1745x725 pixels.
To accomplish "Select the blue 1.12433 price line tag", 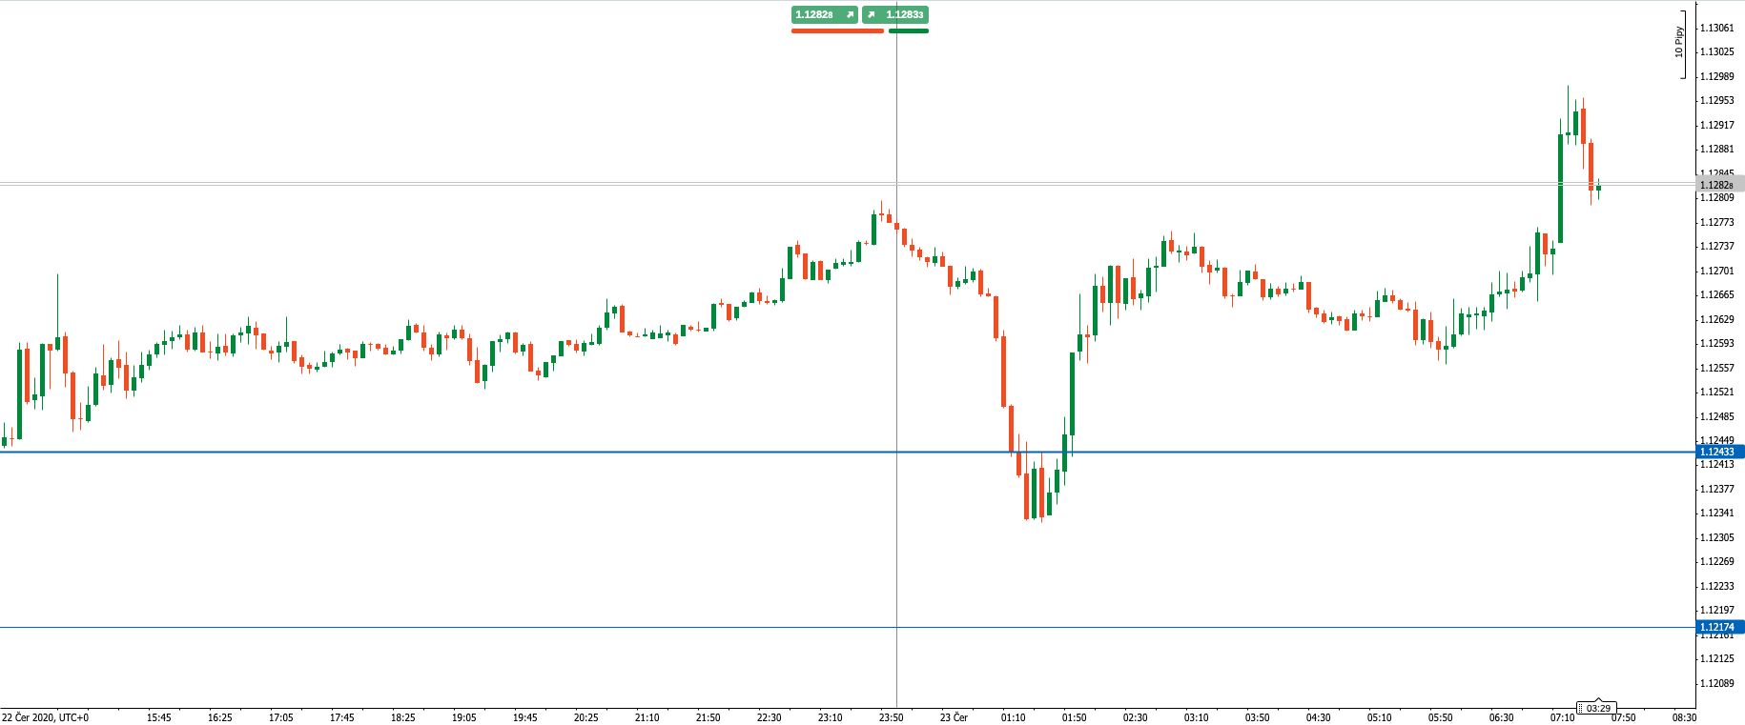I will (1720, 452).
